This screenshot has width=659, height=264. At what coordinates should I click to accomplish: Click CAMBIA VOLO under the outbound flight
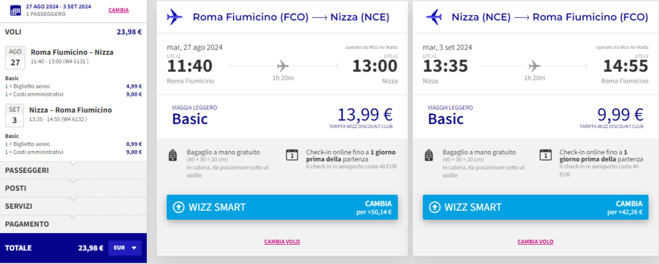tap(282, 242)
